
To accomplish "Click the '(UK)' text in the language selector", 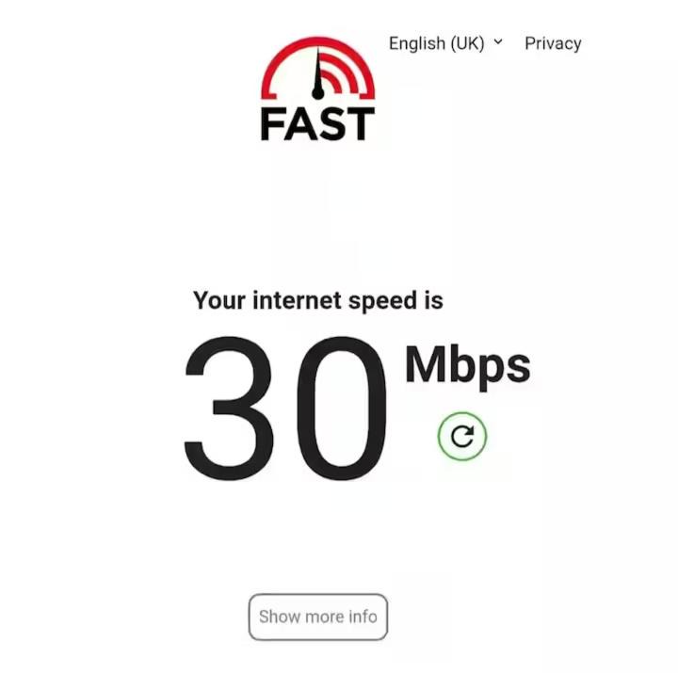I will click(x=467, y=43).
